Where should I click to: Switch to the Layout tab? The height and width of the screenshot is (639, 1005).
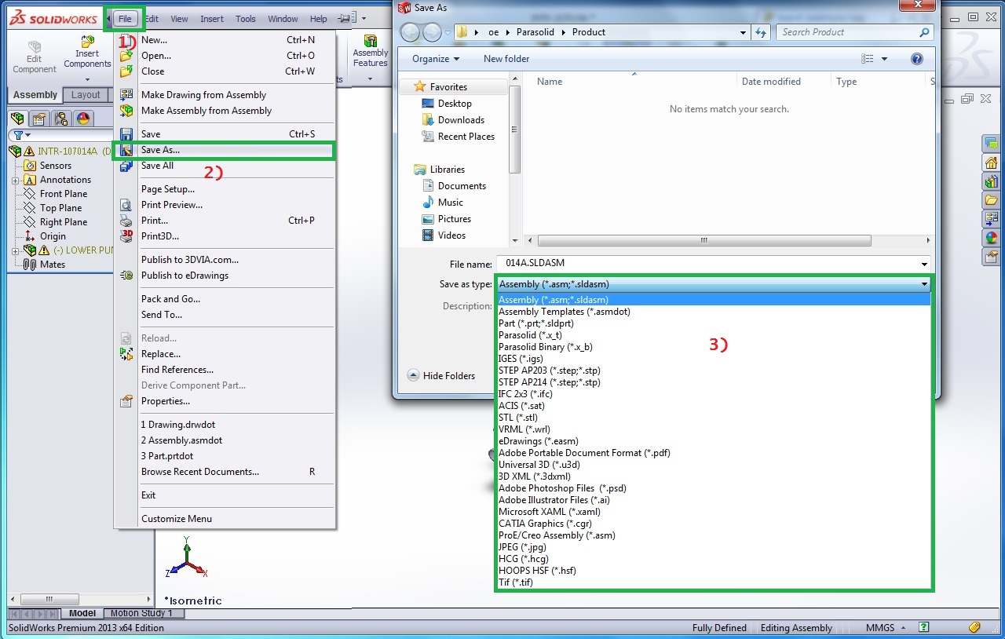(86, 95)
